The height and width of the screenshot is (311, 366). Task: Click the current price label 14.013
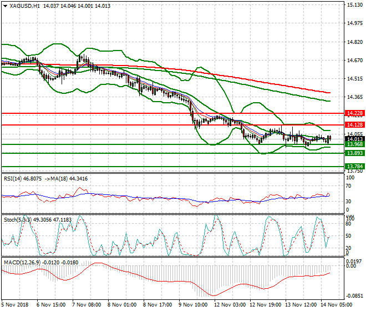pos(354,139)
